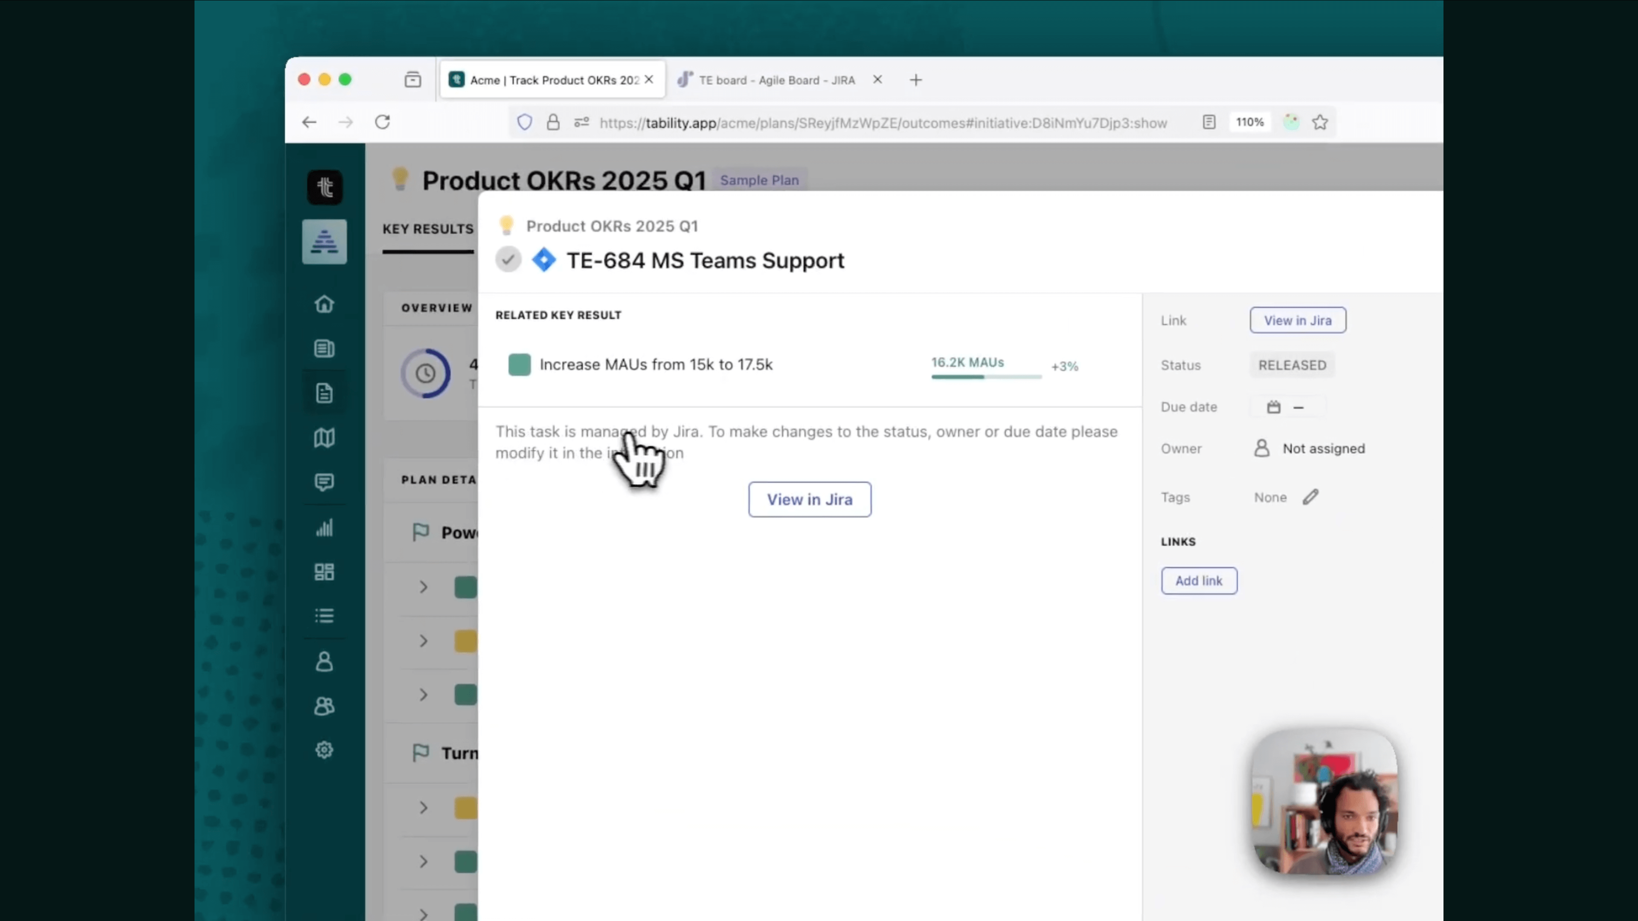Click View in Jira beside the Link label
The height and width of the screenshot is (921, 1638).
tap(1297, 320)
